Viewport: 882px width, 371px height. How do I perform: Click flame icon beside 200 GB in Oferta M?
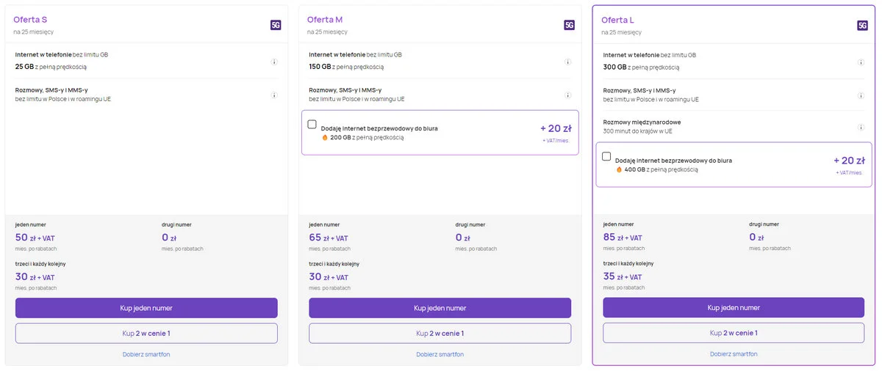click(325, 138)
